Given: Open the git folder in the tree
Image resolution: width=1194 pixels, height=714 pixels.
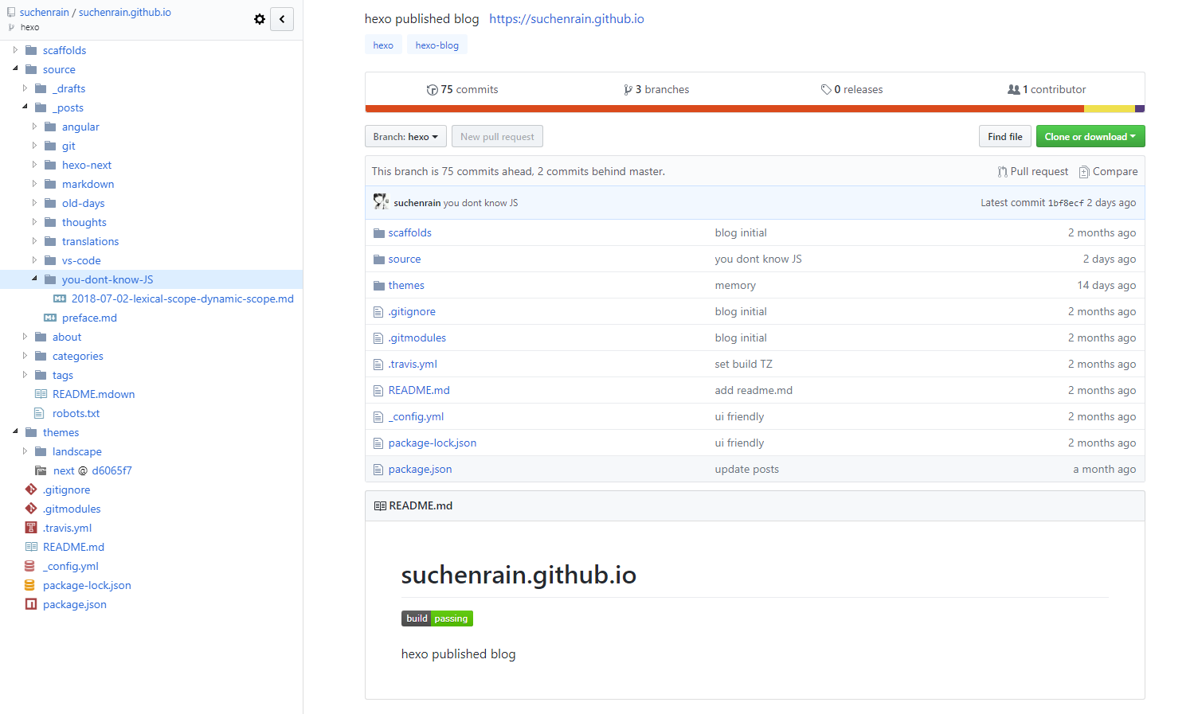Looking at the screenshot, I should pos(69,146).
